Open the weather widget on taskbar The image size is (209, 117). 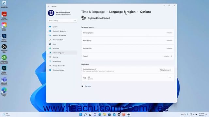[6, 114]
